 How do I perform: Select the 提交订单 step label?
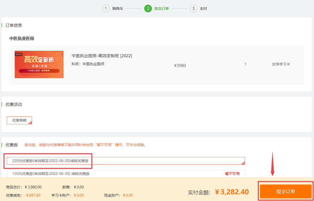point(161,9)
